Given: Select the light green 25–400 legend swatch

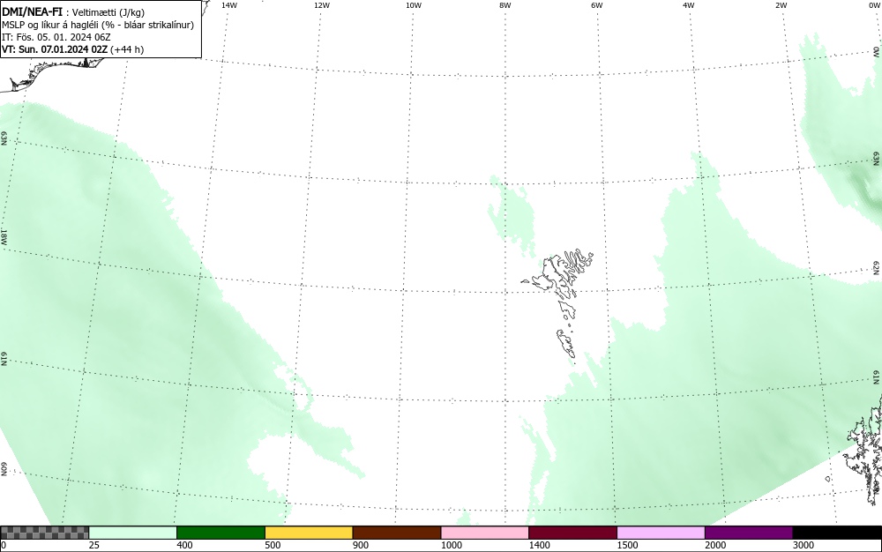Looking at the screenshot, I should 133,533.
